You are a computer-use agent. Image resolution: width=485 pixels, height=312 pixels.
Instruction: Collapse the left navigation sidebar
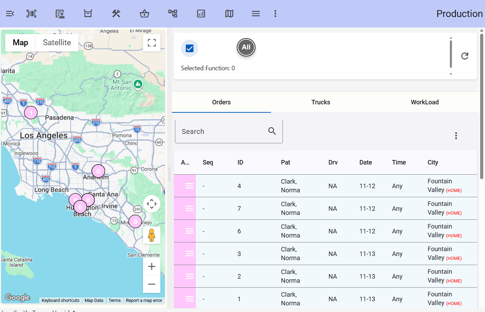[10, 14]
